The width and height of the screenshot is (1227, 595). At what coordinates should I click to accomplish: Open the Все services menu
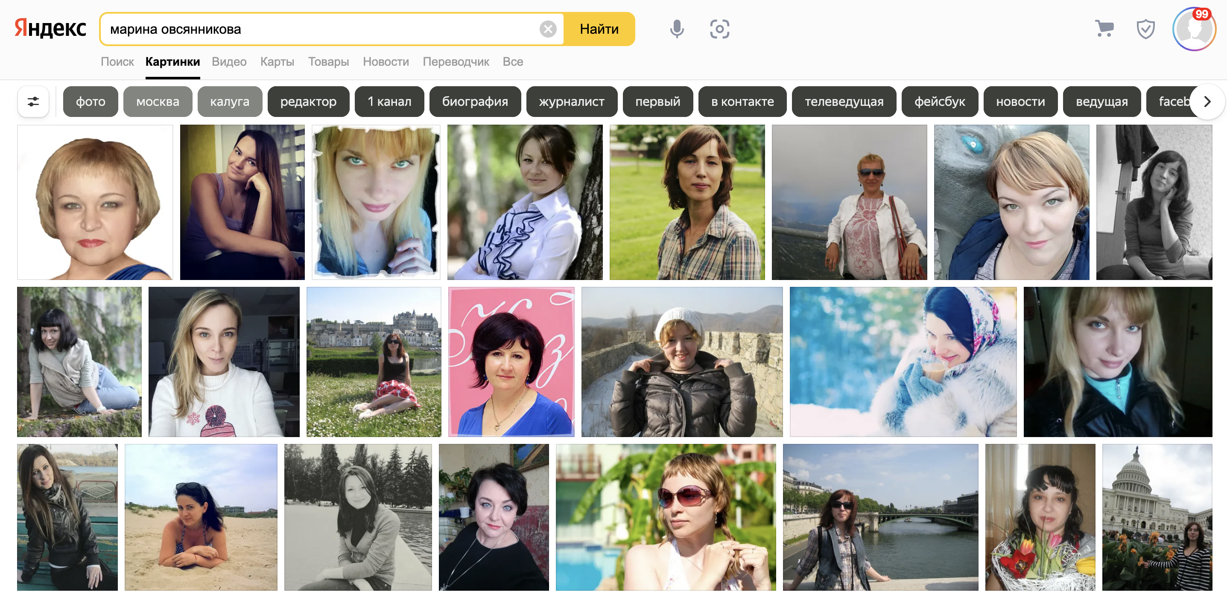pos(512,62)
